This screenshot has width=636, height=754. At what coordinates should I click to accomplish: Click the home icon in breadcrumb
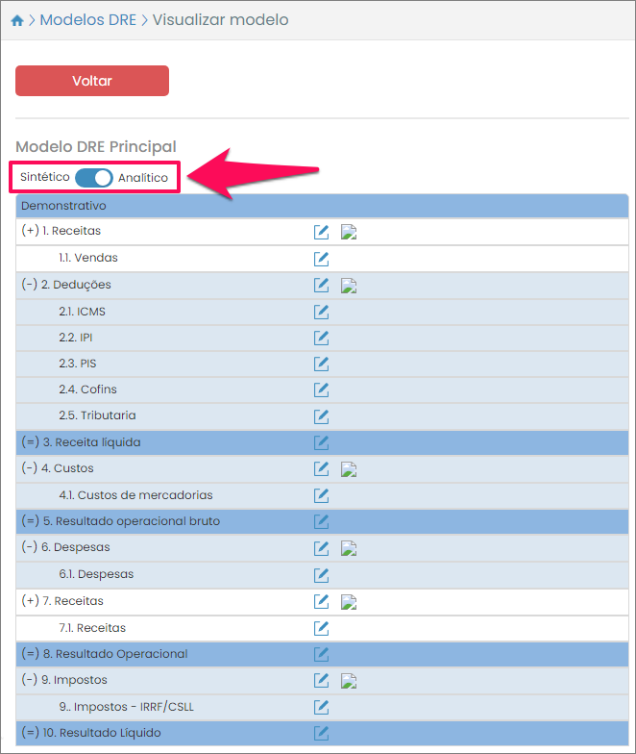point(17,20)
